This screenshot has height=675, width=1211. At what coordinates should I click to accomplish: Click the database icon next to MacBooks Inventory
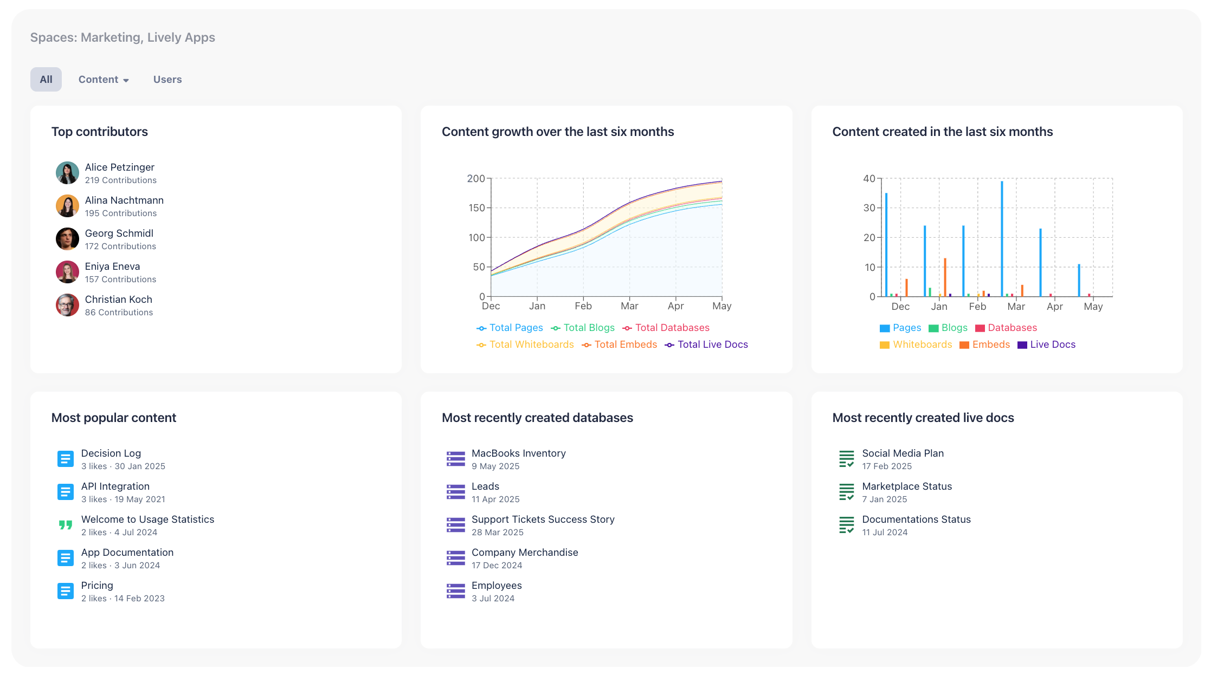tap(455, 458)
